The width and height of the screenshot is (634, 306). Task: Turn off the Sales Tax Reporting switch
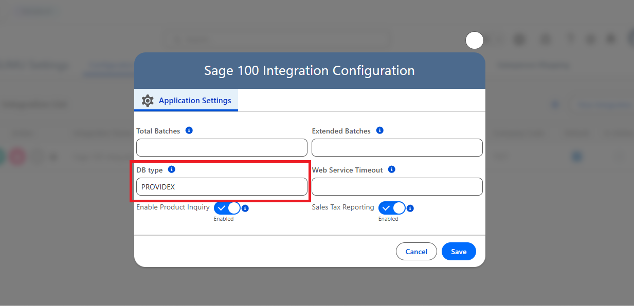[392, 208]
